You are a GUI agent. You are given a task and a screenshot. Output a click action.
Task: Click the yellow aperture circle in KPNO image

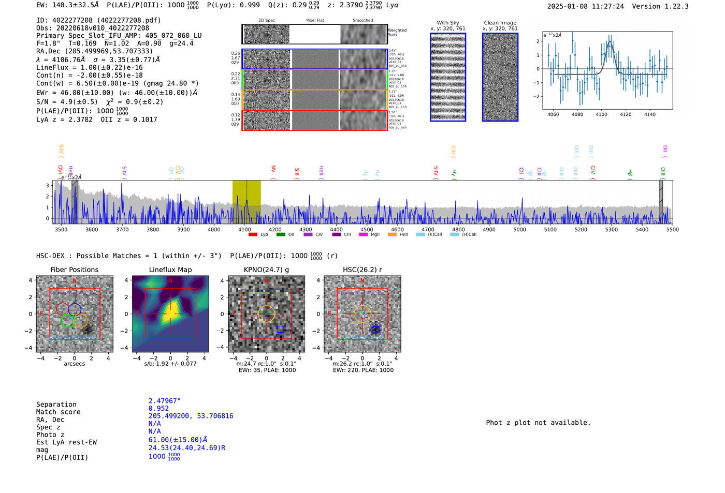click(x=267, y=314)
